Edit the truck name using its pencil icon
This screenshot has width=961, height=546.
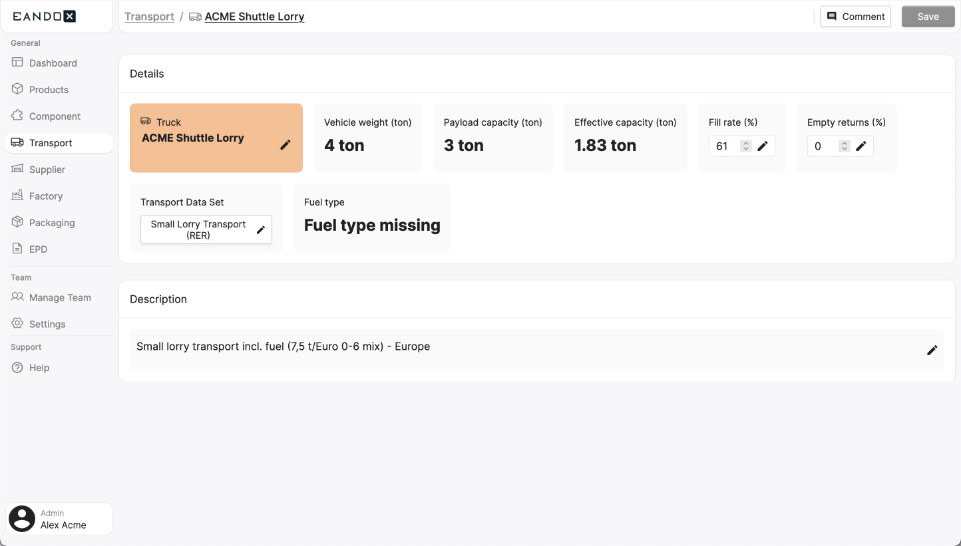(x=286, y=144)
